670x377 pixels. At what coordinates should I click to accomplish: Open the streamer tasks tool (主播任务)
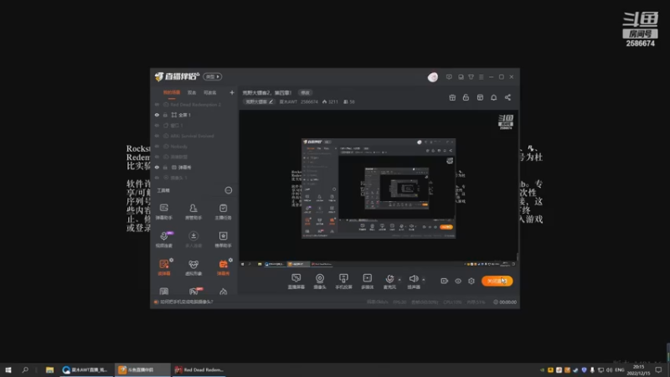click(x=223, y=212)
